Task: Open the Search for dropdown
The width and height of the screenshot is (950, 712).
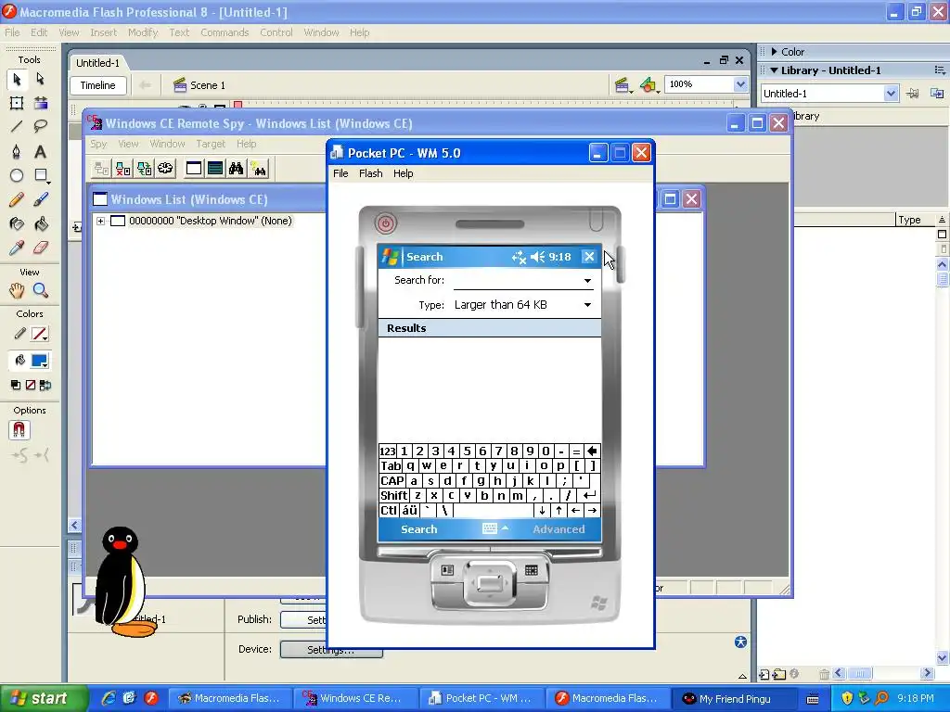Action: (587, 280)
